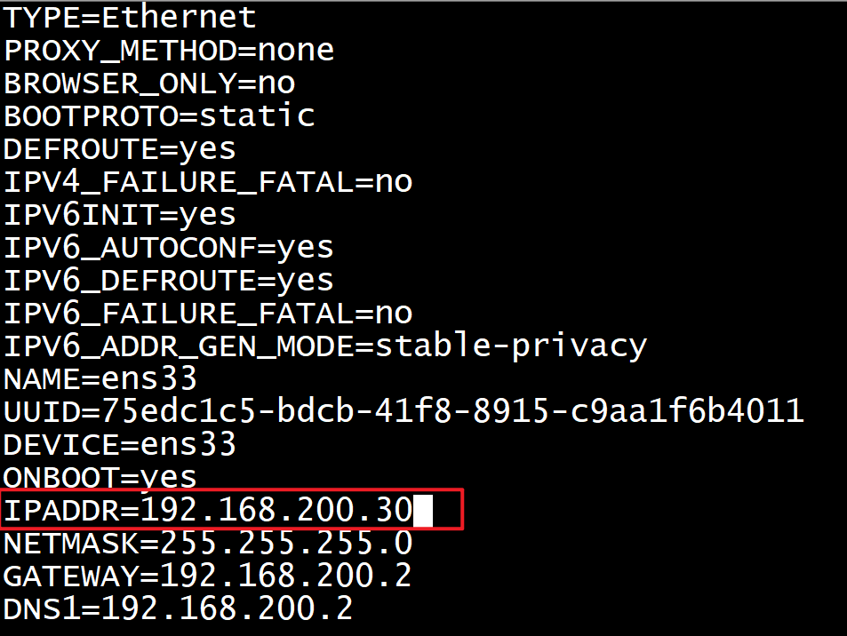This screenshot has height=636, width=847.
Task: Click the IPV6_DEFROUTE=yes line
Action: click(x=169, y=280)
